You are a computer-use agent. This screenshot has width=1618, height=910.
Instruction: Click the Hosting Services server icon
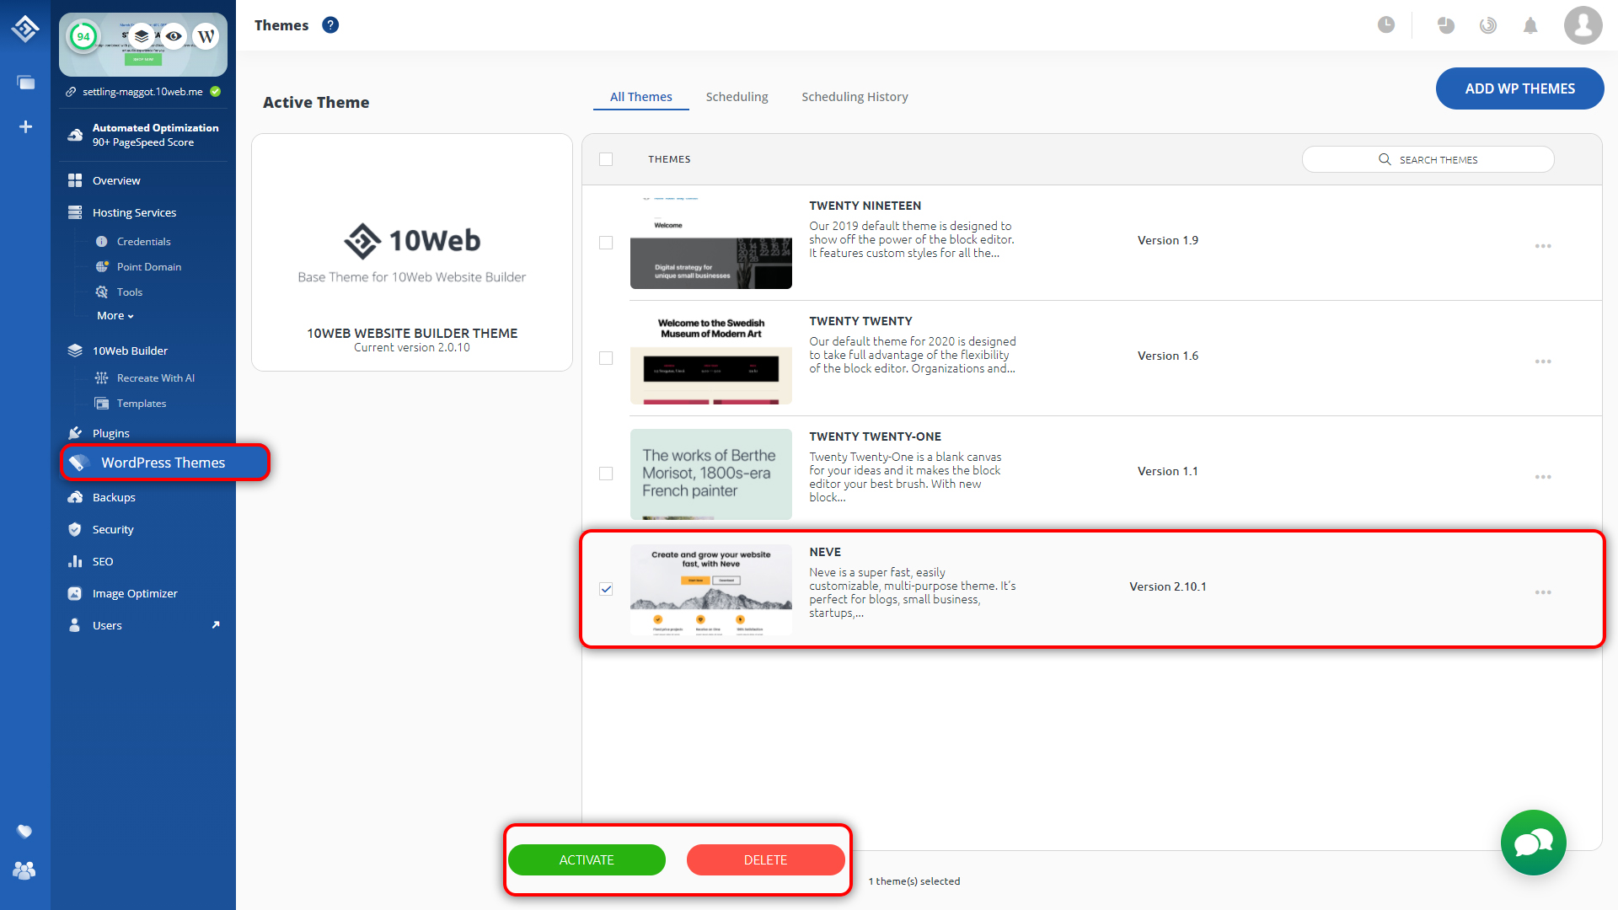tap(75, 212)
